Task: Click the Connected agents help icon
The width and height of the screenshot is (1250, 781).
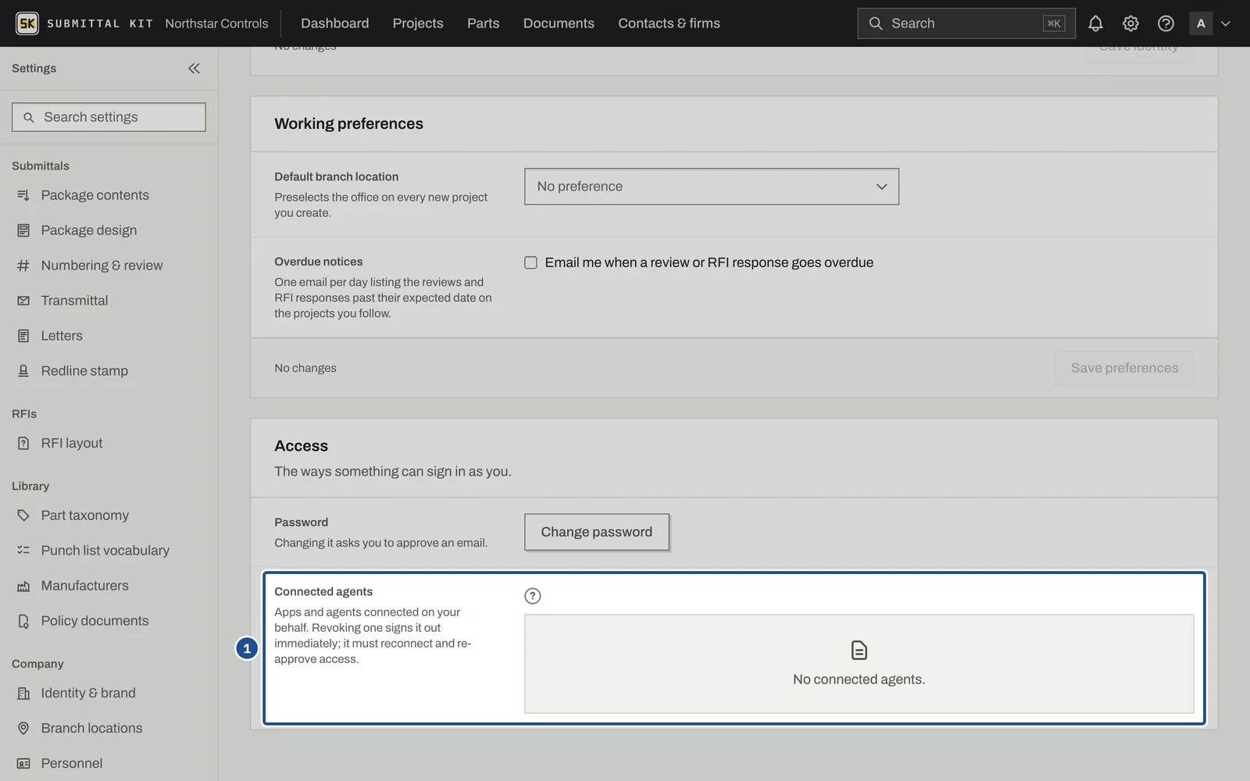Action: coord(532,596)
